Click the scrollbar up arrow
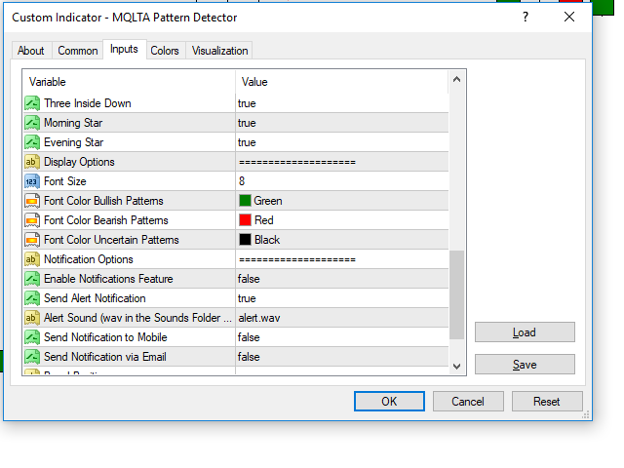 (x=457, y=80)
